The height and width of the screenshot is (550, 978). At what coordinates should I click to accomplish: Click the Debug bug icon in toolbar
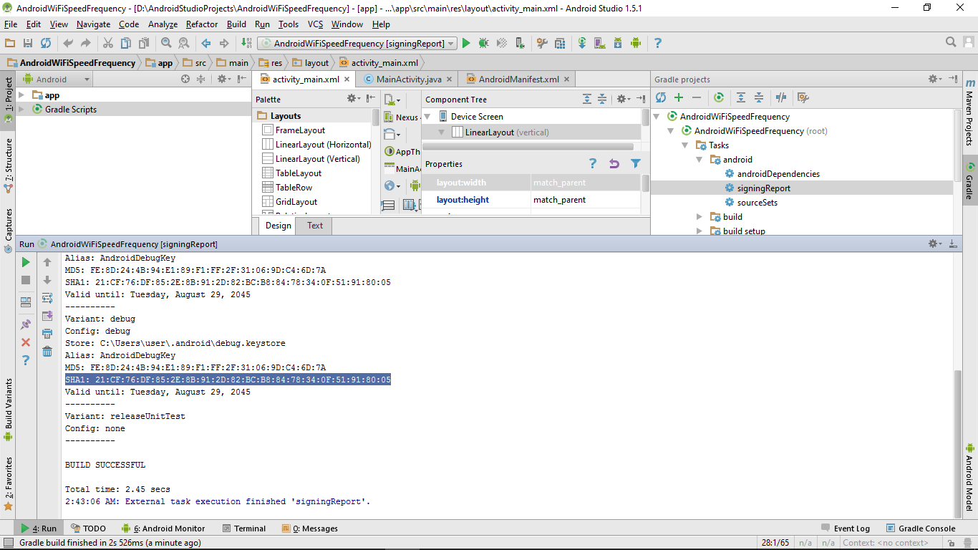point(484,43)
